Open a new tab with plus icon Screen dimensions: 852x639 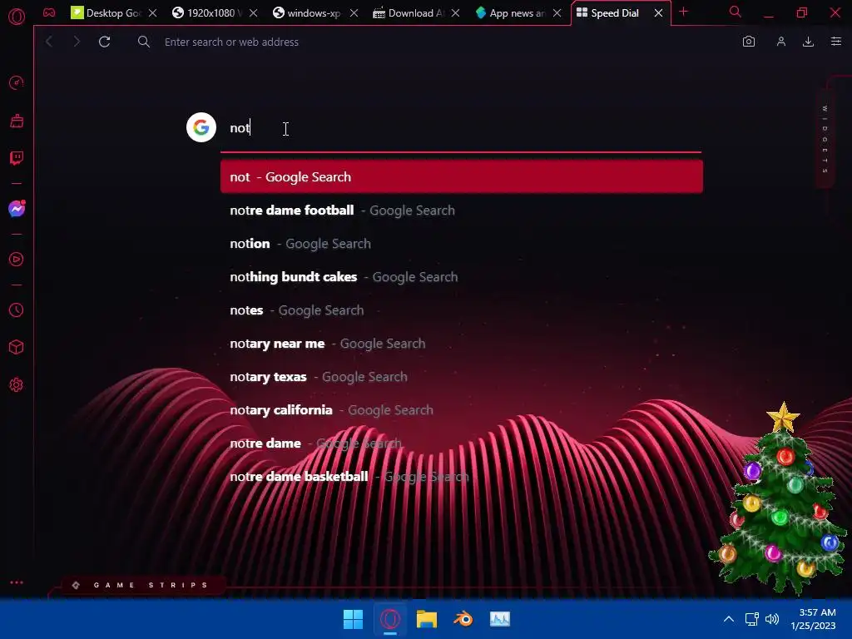[x=684, y=12]
